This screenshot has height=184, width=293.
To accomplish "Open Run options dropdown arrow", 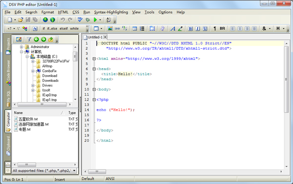I will [100, 20].
